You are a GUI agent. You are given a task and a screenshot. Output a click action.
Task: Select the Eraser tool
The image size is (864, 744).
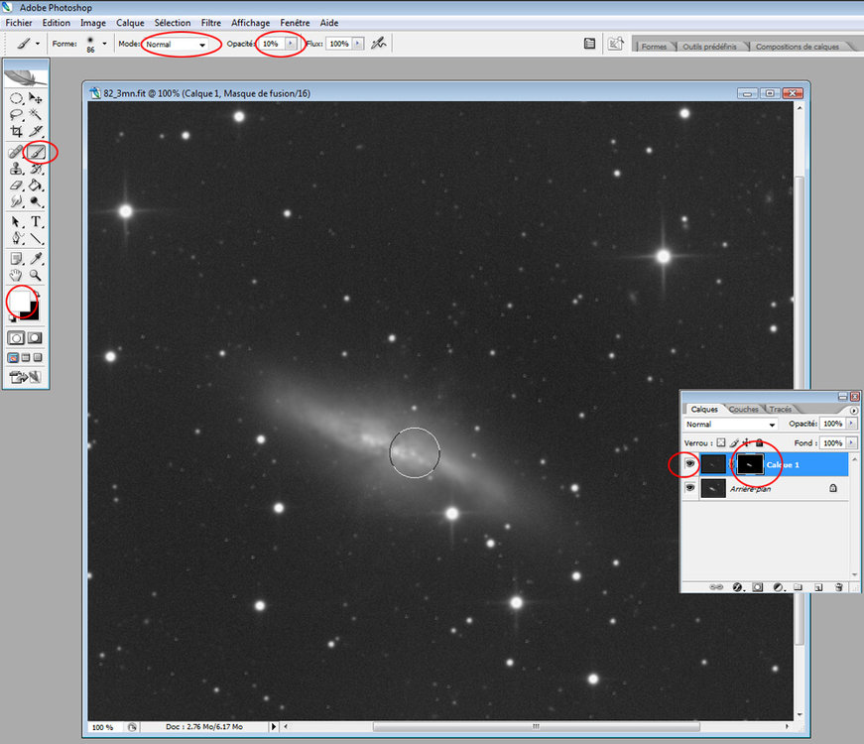pos(16,186)
